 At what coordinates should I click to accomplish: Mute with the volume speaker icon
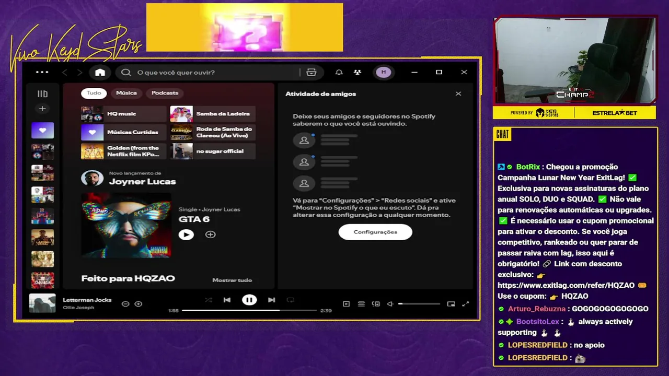[x=390, y=303]
